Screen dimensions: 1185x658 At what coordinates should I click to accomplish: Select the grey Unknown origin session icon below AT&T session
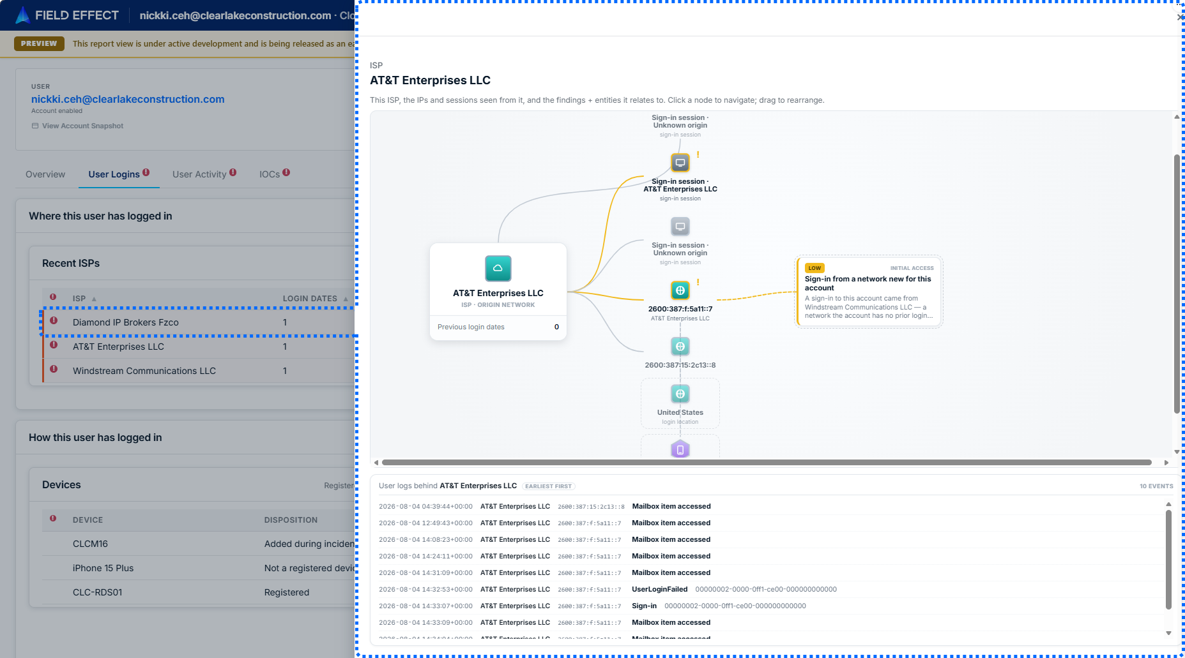tap(680, 227)
